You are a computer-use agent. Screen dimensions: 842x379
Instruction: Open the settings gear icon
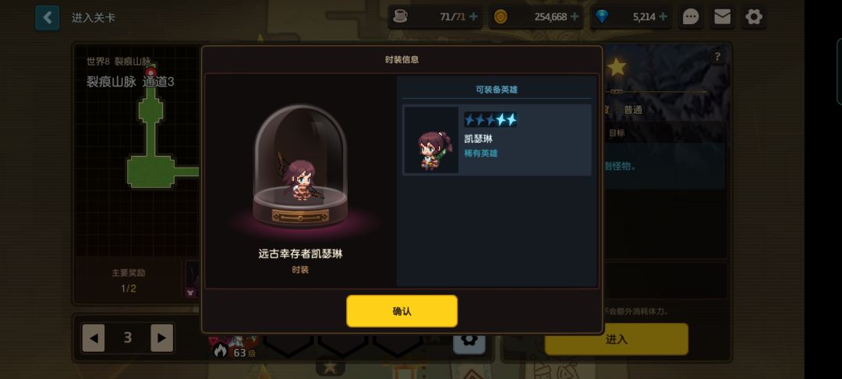[754, 17]
